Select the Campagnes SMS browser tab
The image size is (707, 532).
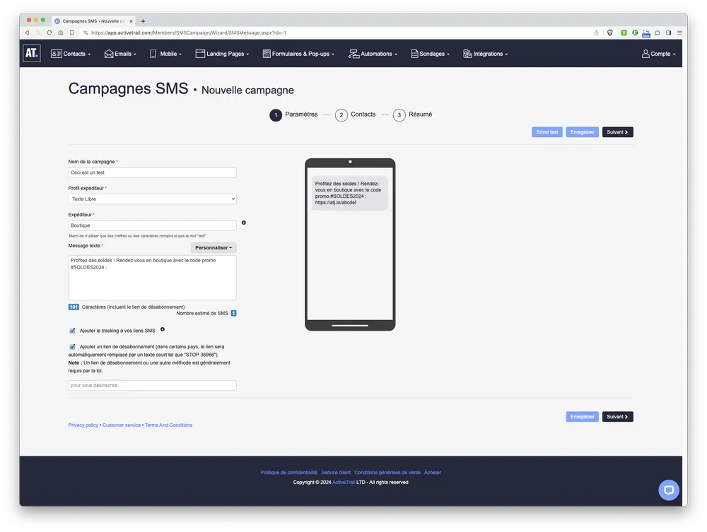[x=92, y=20]
